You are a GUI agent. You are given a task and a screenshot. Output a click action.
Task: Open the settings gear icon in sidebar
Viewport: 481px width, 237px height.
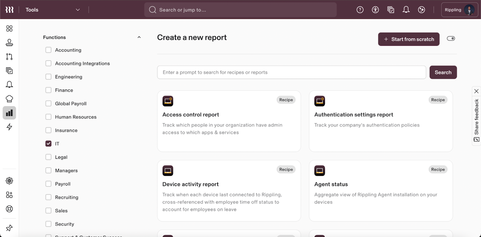(x=9, y=181)
